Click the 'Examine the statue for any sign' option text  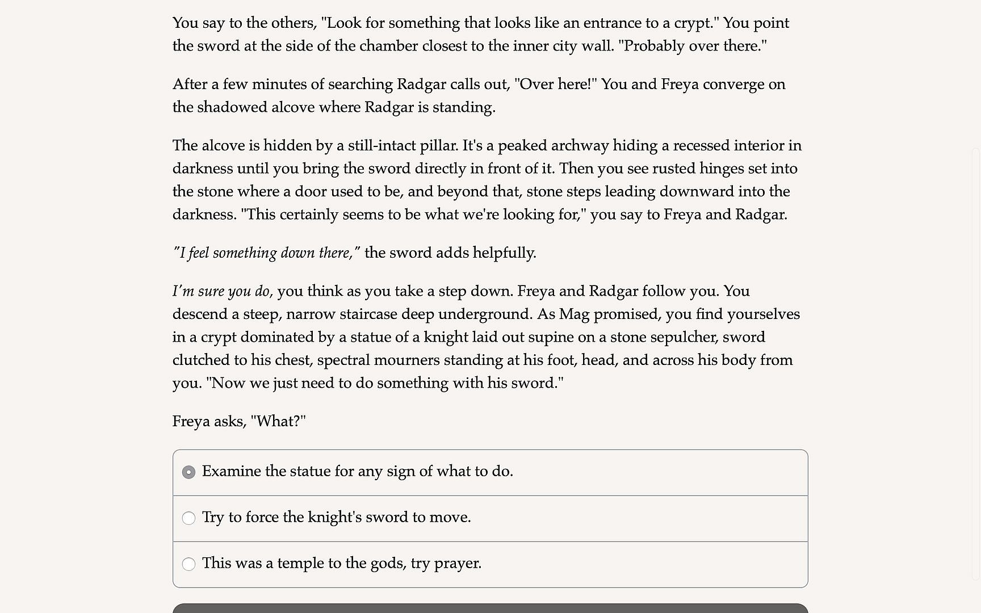[x=357, y=472]
